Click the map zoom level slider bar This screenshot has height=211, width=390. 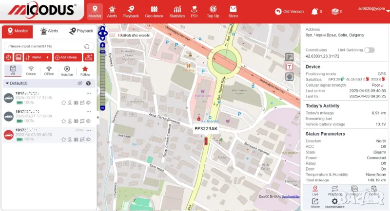point(102,75)
